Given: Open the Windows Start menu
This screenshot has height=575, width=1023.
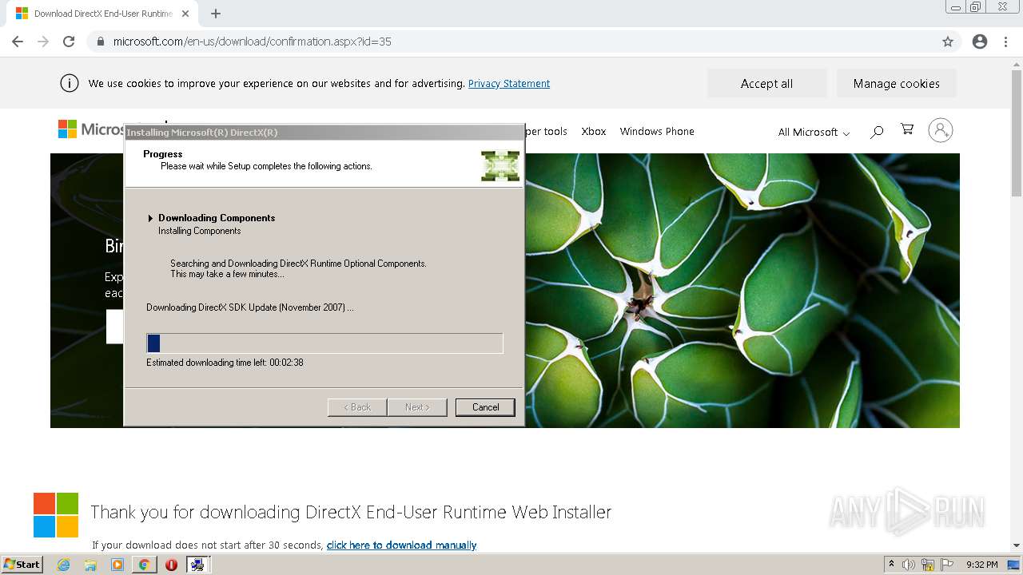Looking at the screenshot, I should 22,565.
